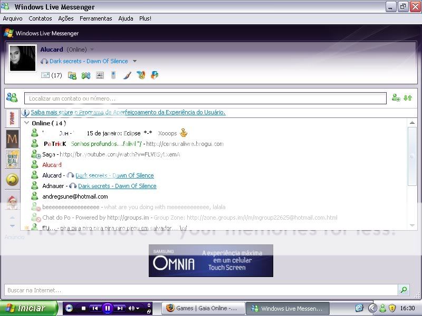The width and height of the screenshot is (422, 316).
Task: Open status dropdown next to Alucard
Action: [x=92, y=49]
